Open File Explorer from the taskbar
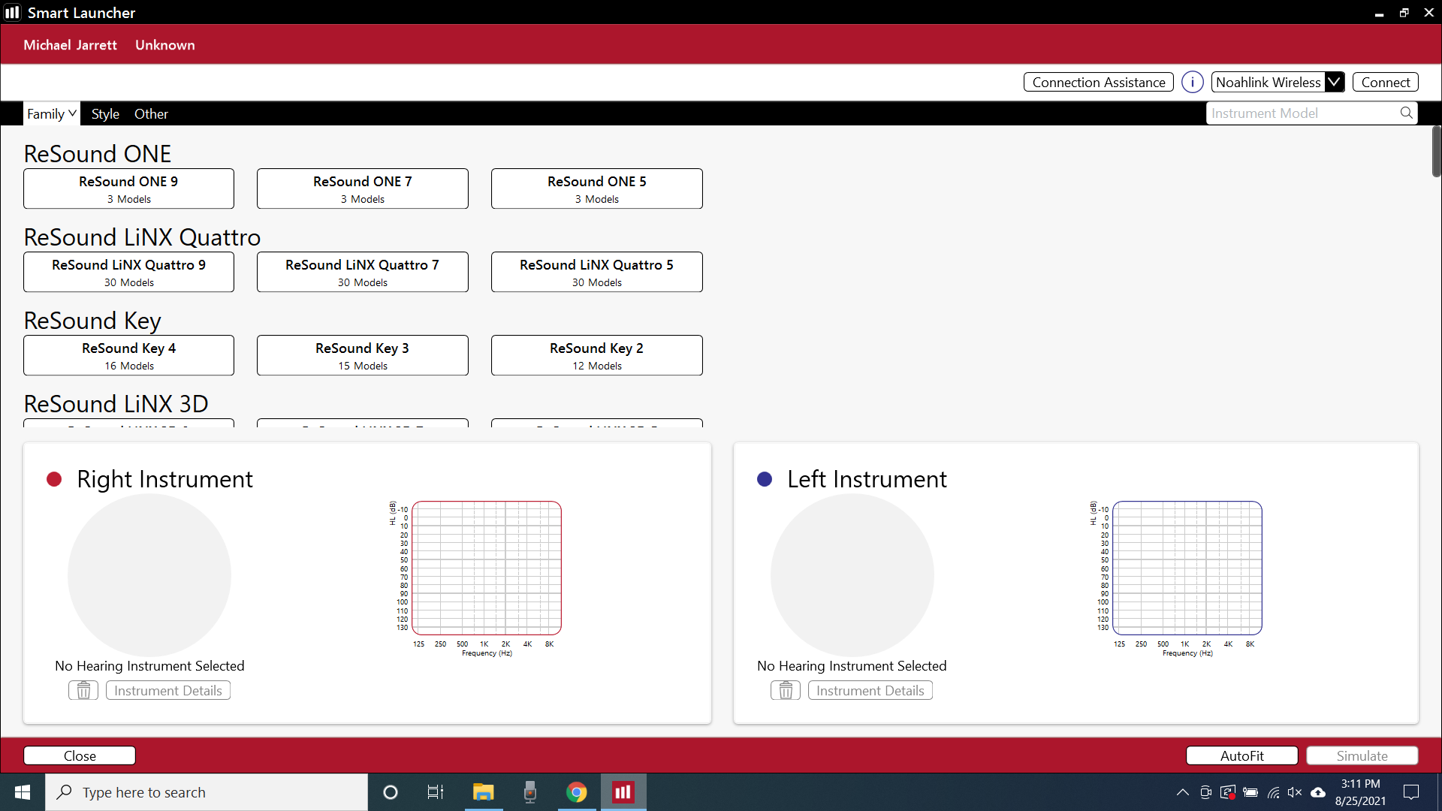This screenshot has width=1442, height=811. coord(483,792)
